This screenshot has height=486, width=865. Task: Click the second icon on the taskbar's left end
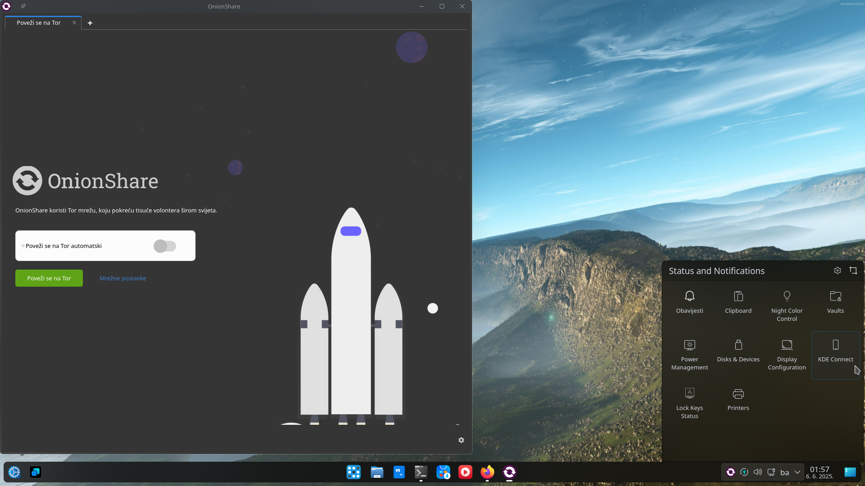36,472
